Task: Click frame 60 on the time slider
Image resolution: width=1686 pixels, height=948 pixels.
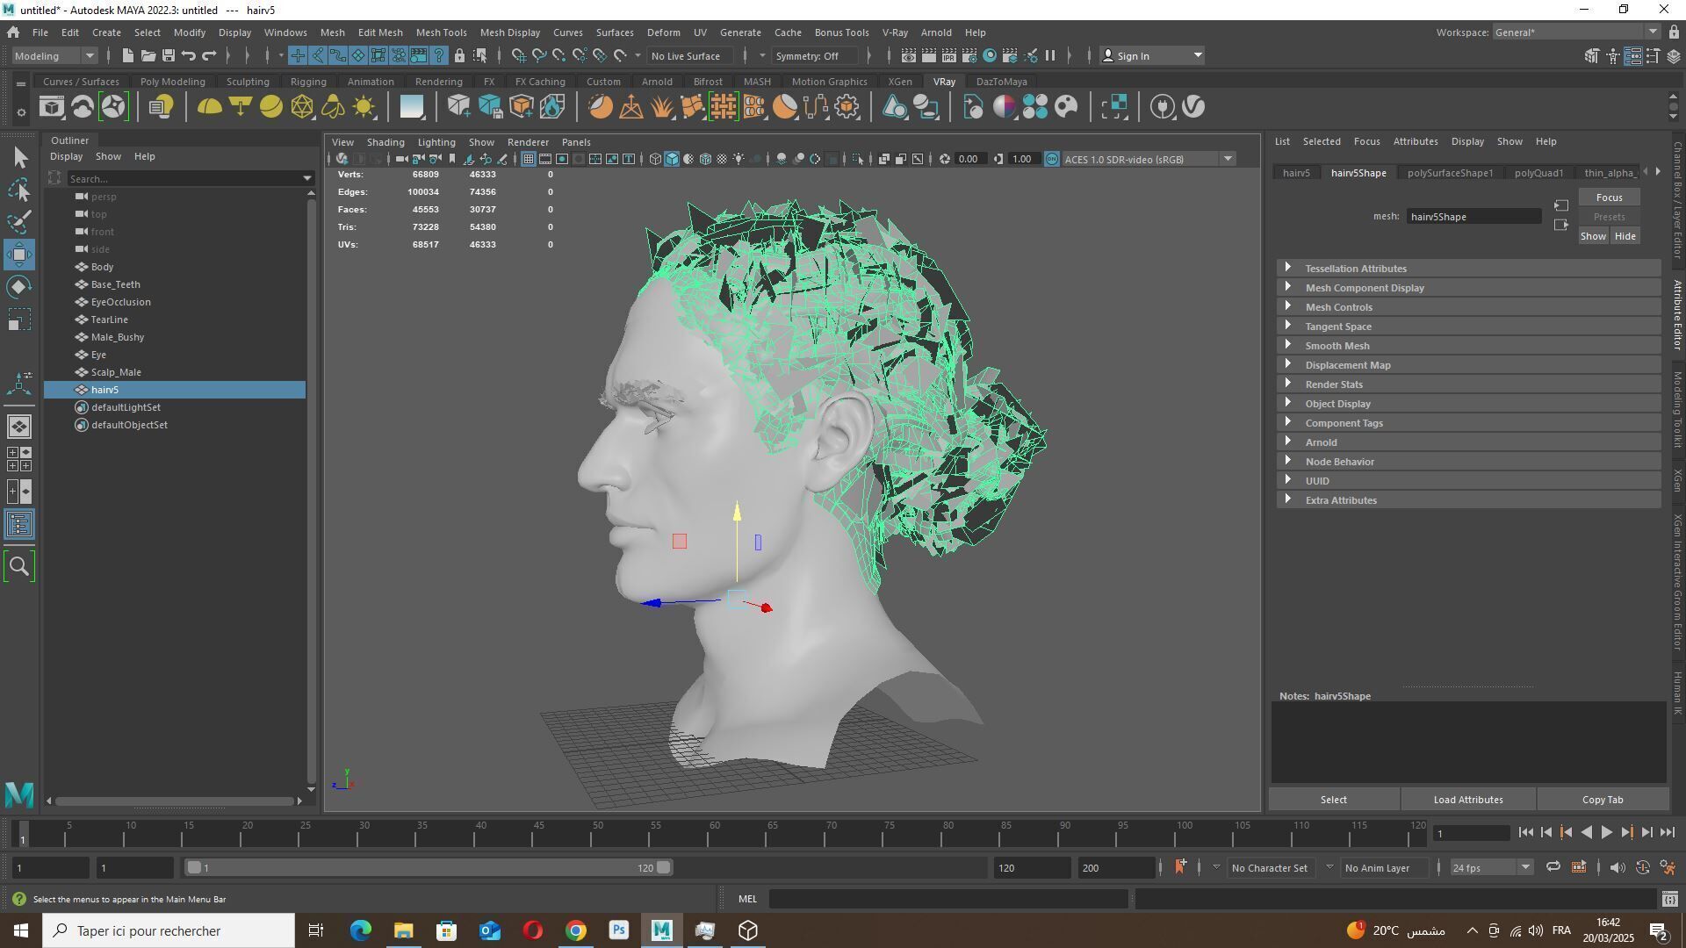Action: pos(714,834)
